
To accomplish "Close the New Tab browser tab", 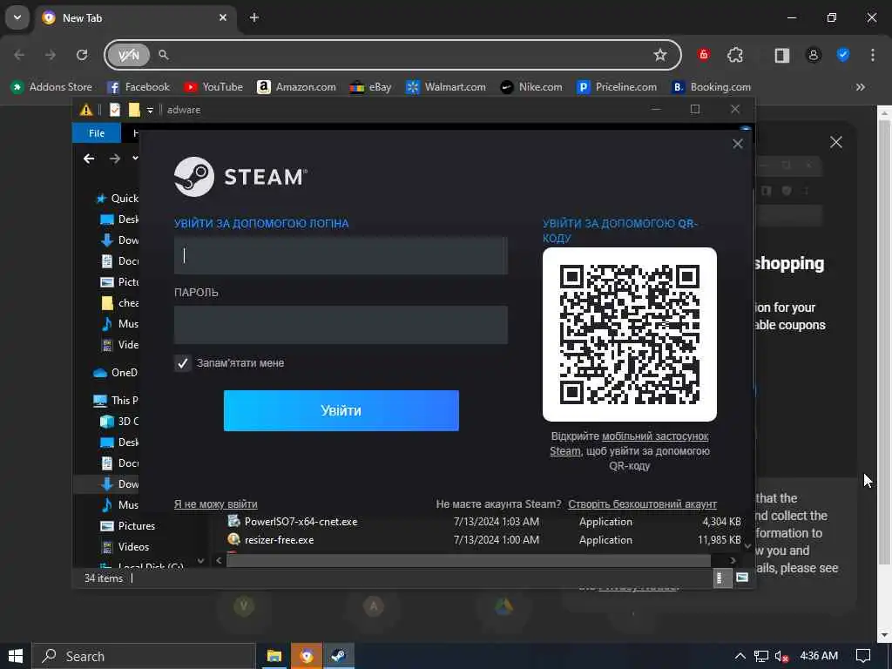I will coord(223,17).
